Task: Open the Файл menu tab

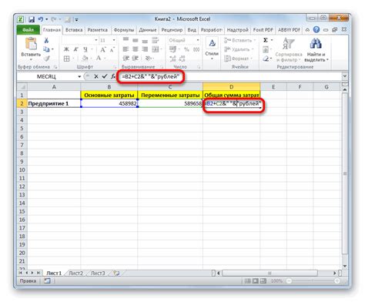Action: [28, 30]
